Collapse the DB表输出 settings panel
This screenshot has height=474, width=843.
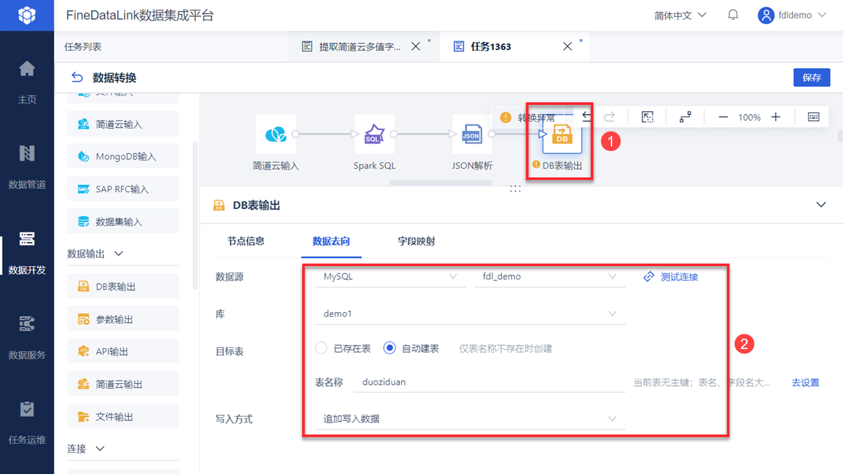click(x=821, y=205)
